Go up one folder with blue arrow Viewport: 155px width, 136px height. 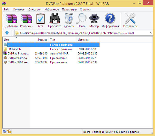tap(7, 33)
